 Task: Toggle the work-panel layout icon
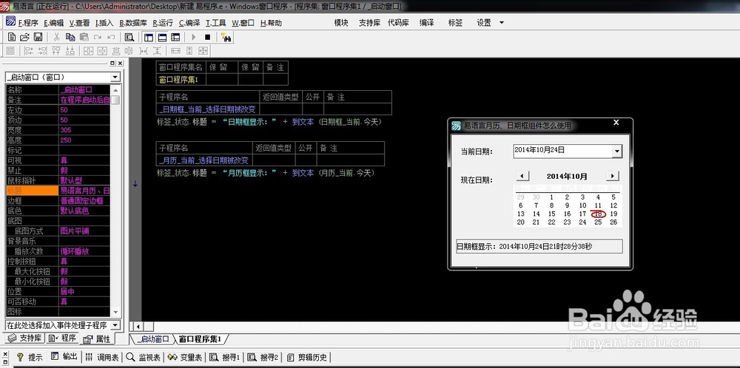point(148,37)
